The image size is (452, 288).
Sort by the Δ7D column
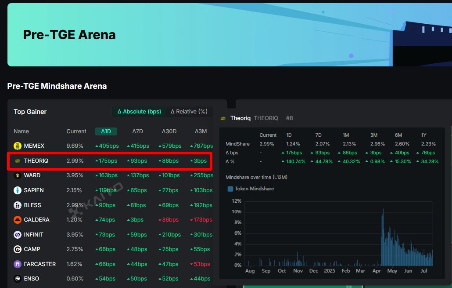137,131
